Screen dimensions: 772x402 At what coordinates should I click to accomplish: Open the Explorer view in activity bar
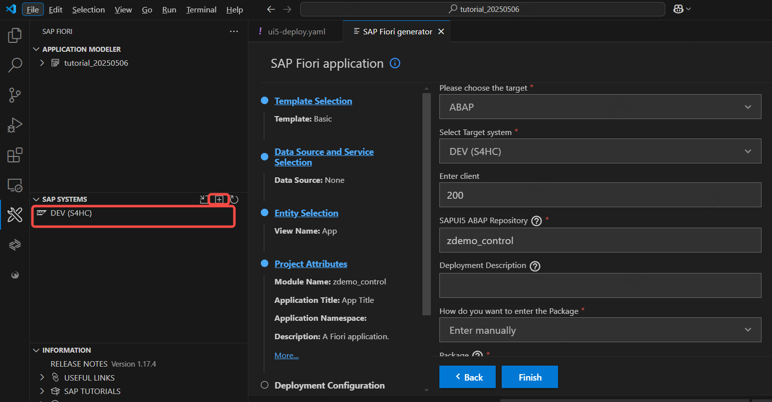coord(15,35)
